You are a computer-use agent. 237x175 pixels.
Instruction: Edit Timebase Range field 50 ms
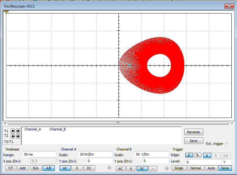(39, 154)
